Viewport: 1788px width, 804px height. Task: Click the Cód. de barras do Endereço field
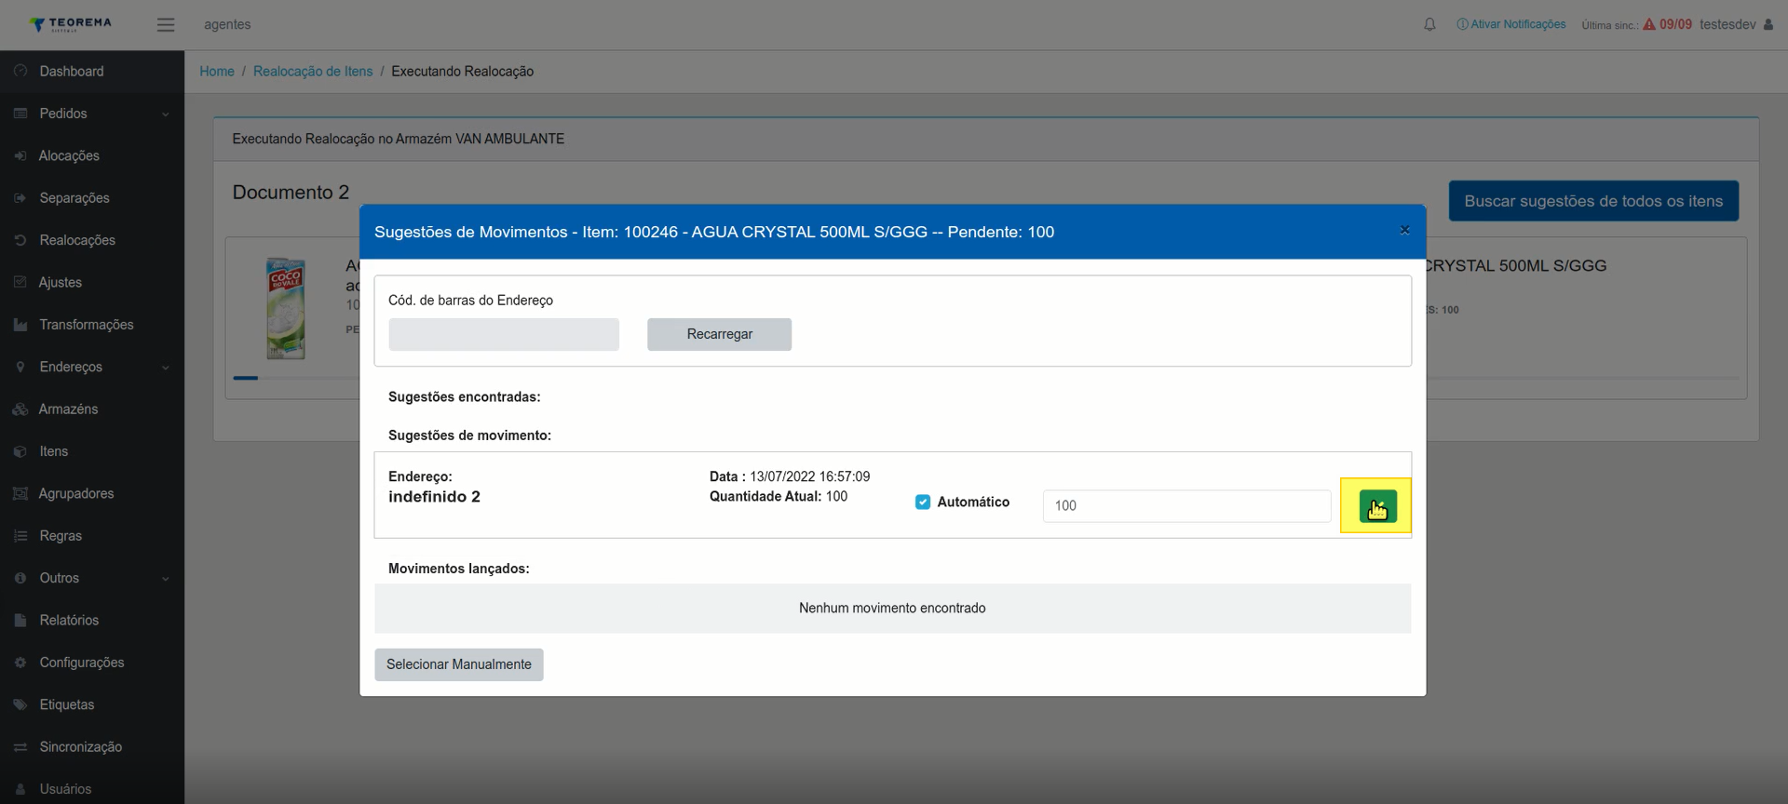coord(504,334)
